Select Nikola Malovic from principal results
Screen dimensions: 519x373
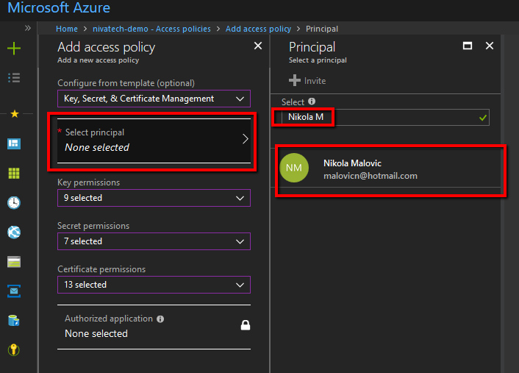(x=390, y=169)
